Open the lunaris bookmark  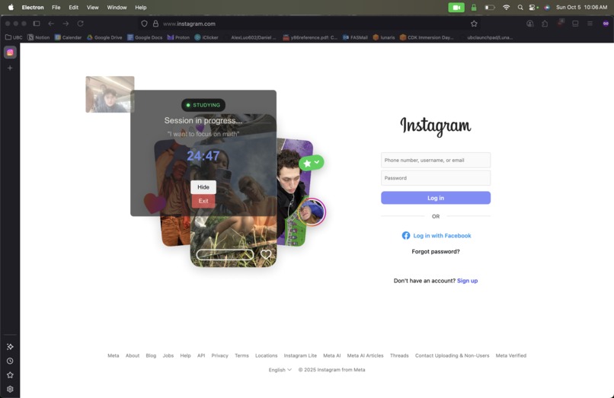point(384,37)
